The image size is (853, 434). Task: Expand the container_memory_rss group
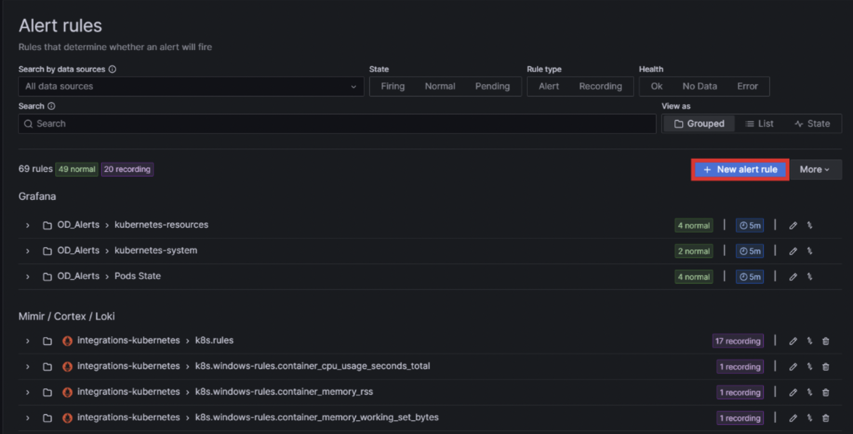pos(28,392)
